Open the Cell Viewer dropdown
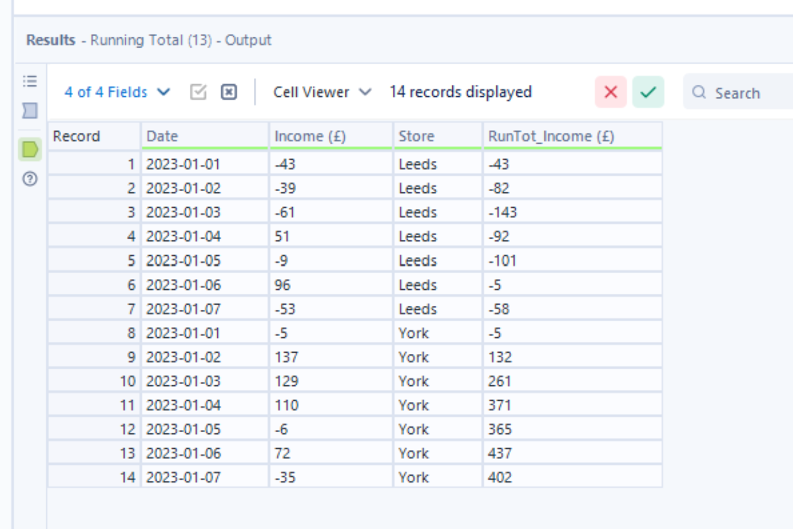The height and width of the screenshot is (529, 793). [322, 93]
